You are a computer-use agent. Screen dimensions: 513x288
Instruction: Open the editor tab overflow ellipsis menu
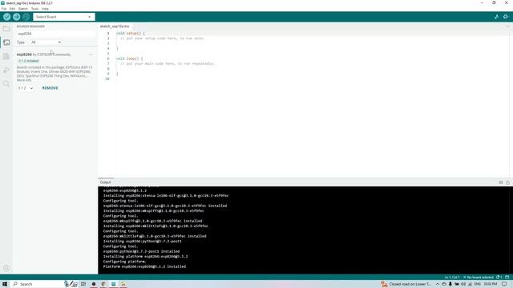click(x=507, y=26)
